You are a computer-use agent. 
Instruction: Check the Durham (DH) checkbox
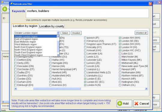(x=16, y=82)
